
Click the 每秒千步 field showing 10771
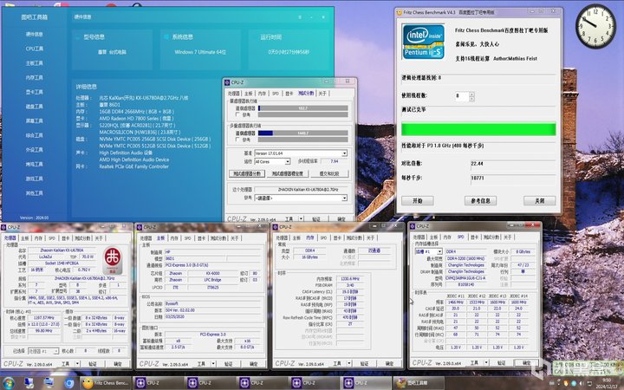[x=512, y=178]
